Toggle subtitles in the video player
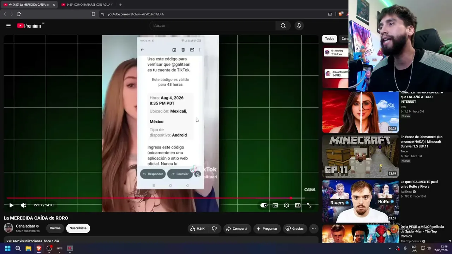 [x=275, y=205]
